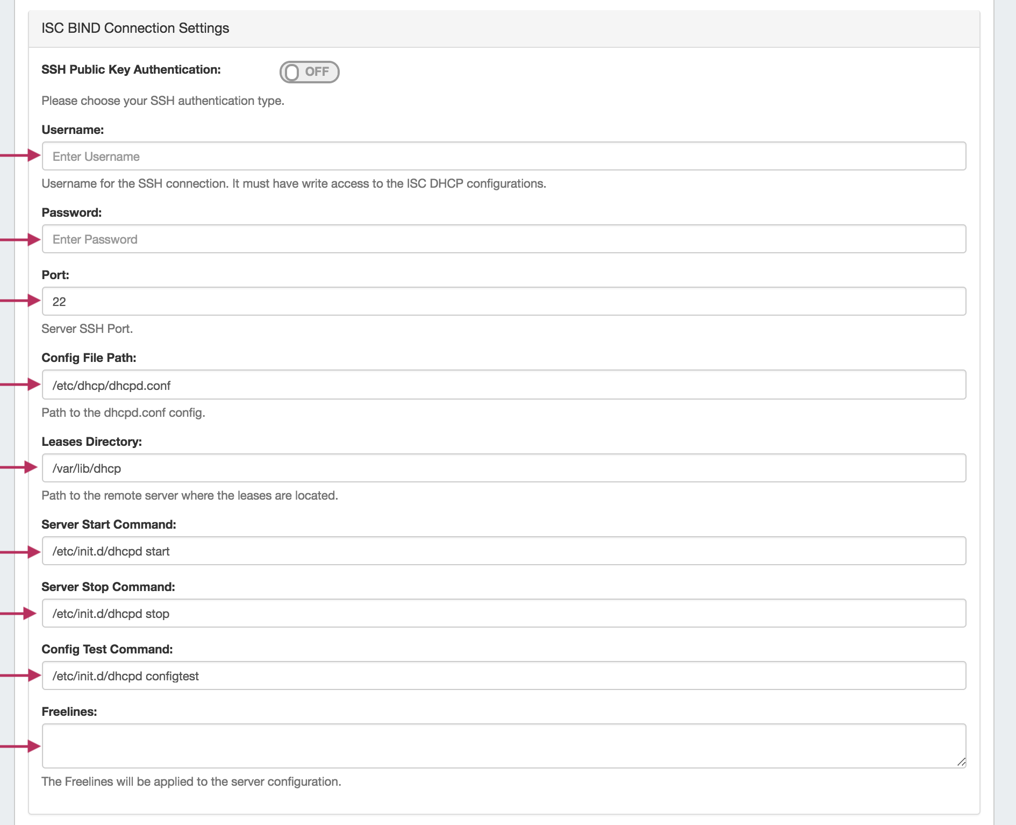Click the Enter Username input field

pyautogui.click(x=504, y=157)
